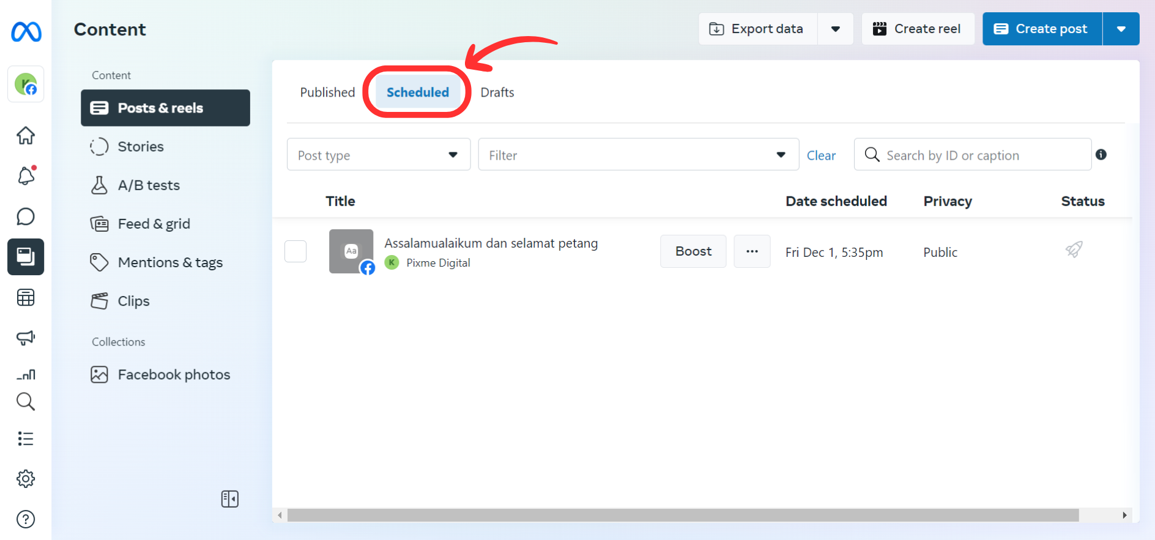Open the Help question mark icon
Viewport: 1155px width, 540px height.
[26, 519]
